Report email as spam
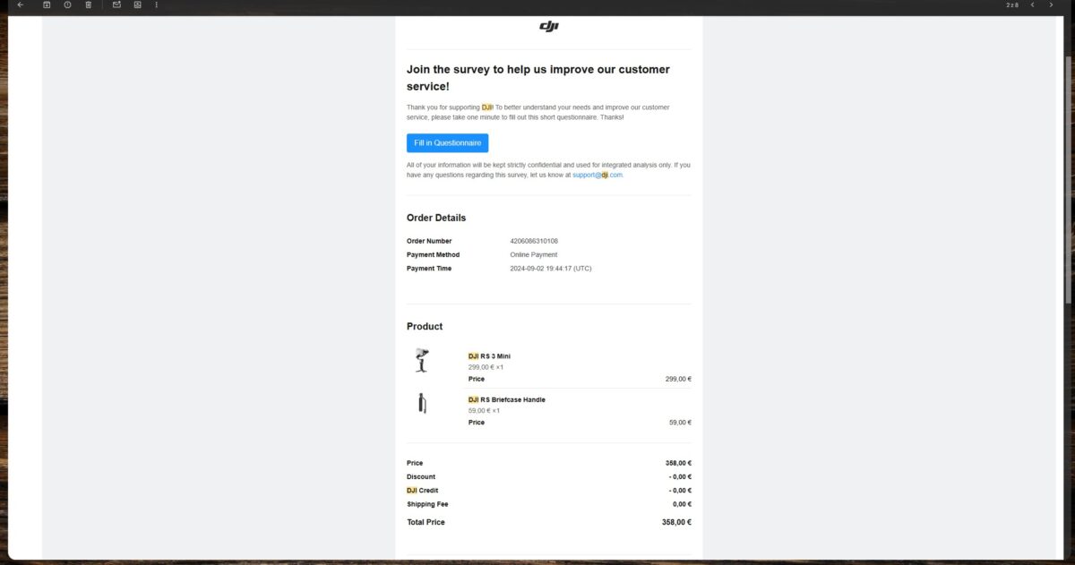 coord(67,5)
